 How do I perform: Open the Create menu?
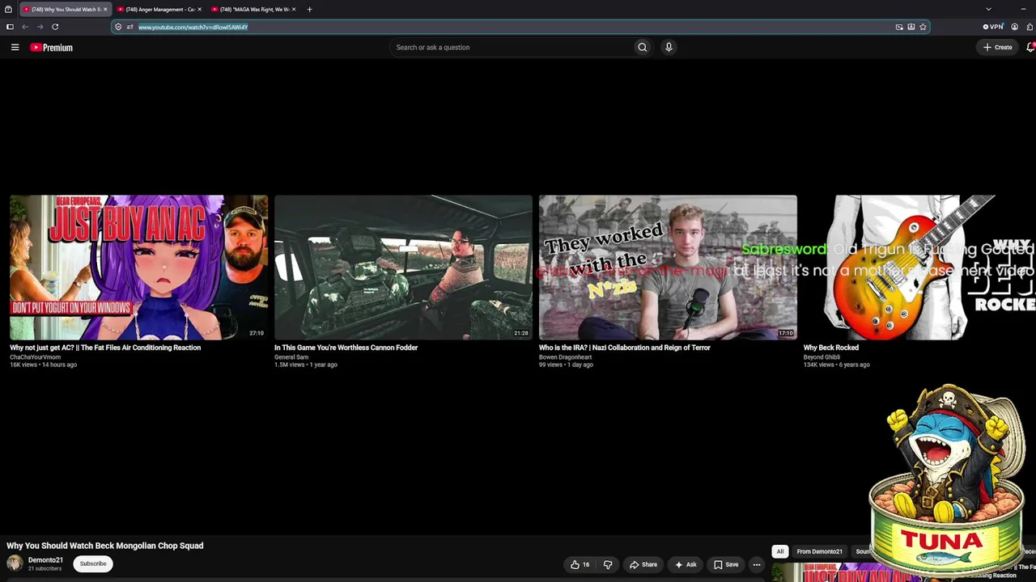coord(998,47)
